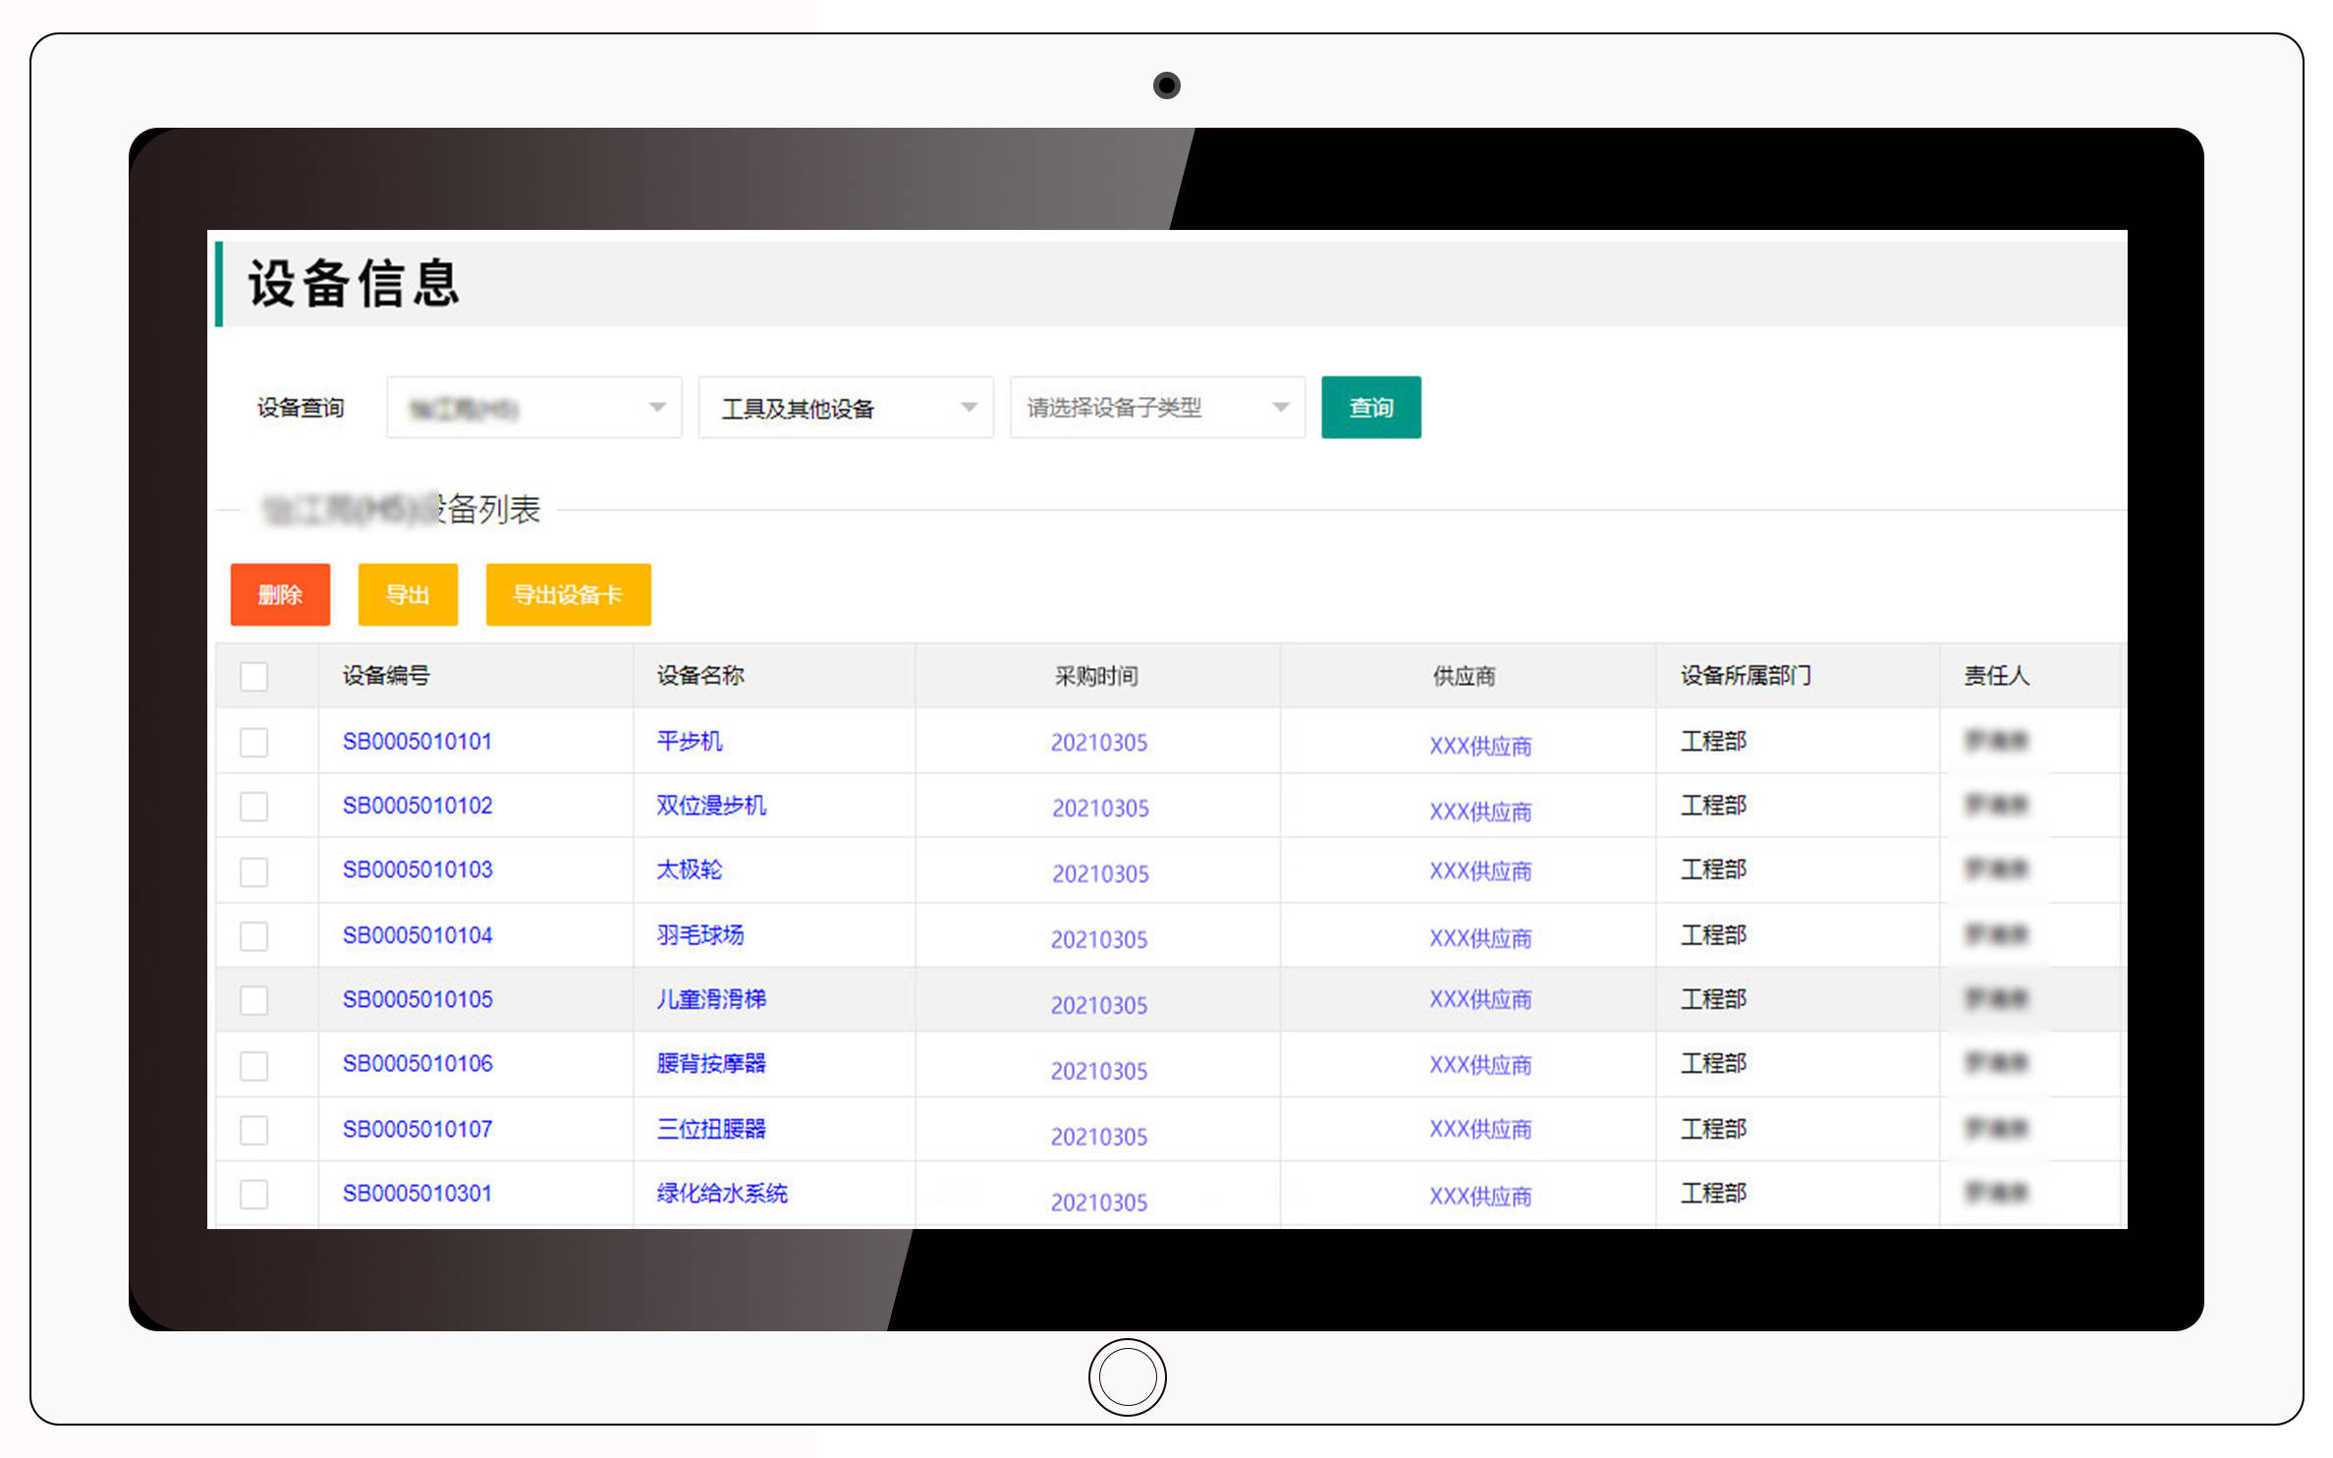
Task: Click the 查询 search button
Action: [1370, 407]
